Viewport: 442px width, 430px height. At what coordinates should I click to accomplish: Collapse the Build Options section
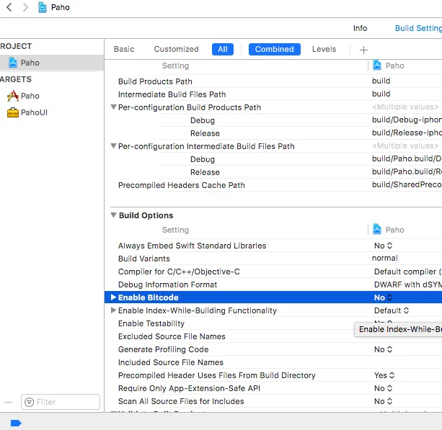[x=113, y=215]
